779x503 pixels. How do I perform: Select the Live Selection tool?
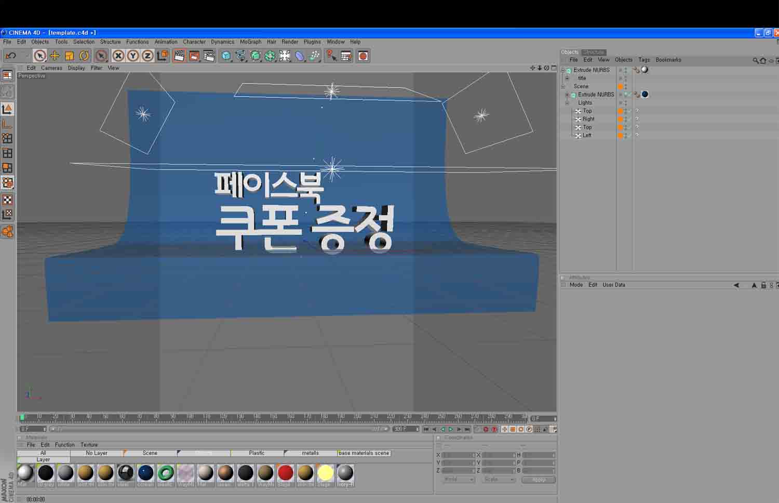pos(40,56)
